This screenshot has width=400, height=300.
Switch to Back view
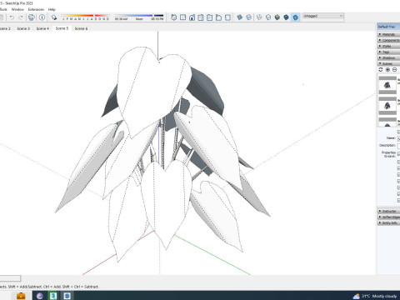click(209, 17)
